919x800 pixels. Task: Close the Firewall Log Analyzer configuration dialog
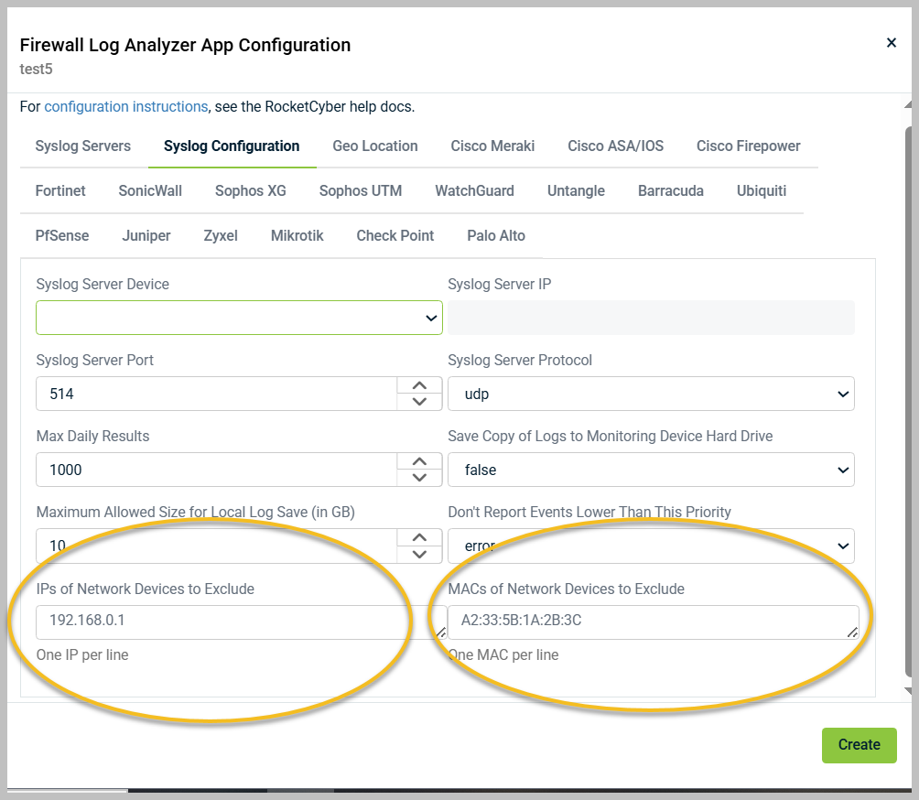coord(891,43)
